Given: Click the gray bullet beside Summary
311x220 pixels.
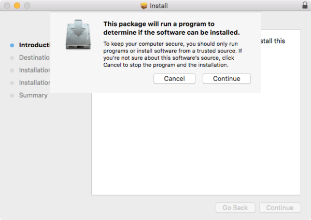Looking at the screenshot, I should [12, 95].
